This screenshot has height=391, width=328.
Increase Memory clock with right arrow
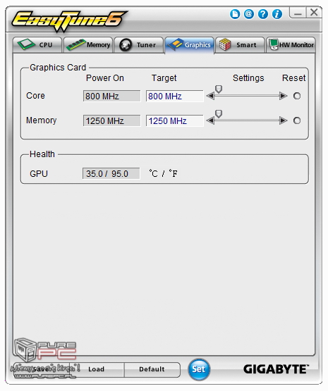(x=284, y=120)
